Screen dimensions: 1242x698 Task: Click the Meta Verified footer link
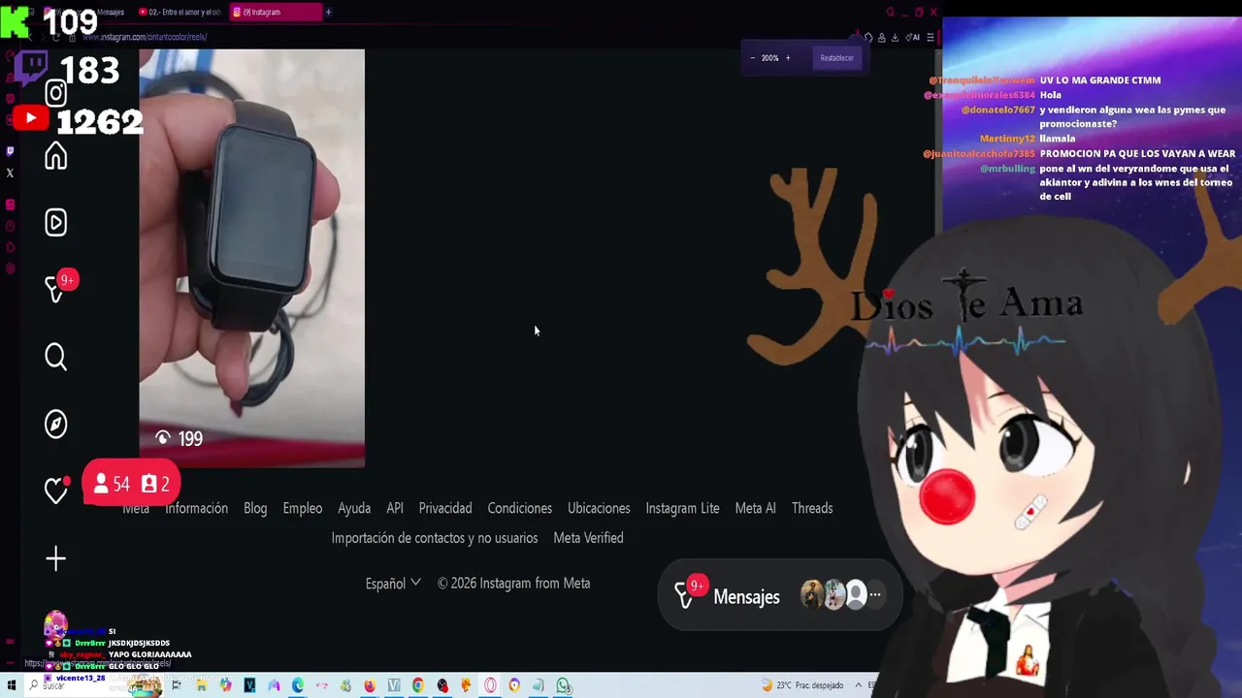coord(588,538)
